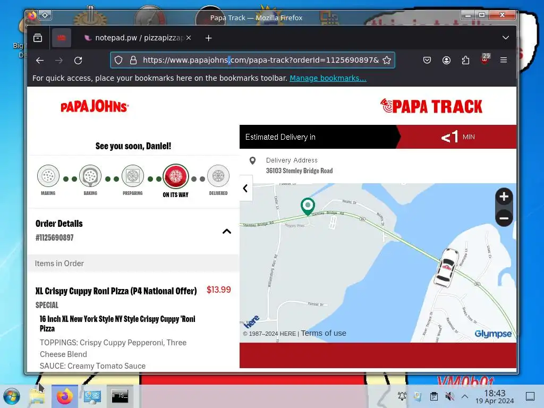The image size is (544, 408).
Task: Click the padlock site security icon
Action: (x=133, y=60)
